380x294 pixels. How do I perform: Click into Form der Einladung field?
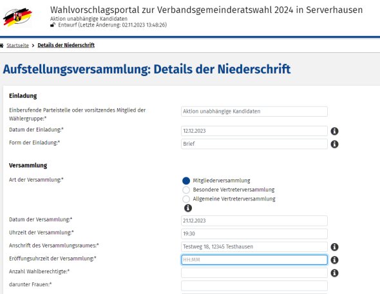point(254,144)
